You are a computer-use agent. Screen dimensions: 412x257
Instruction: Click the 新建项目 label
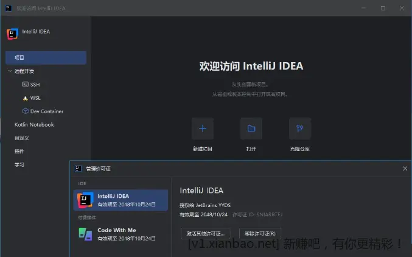pos(202,149)
